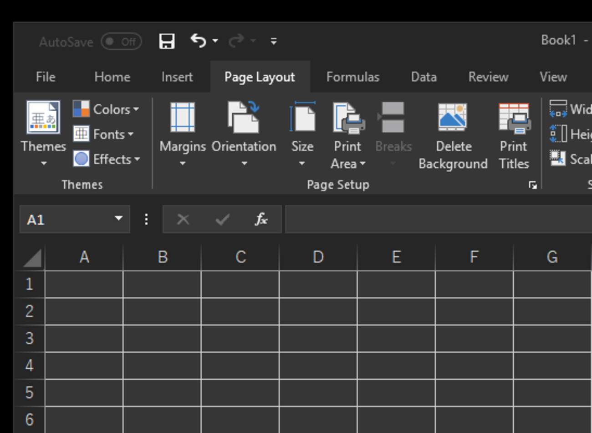
Task: Click the Delete Background icon
Action: point(453,118)
